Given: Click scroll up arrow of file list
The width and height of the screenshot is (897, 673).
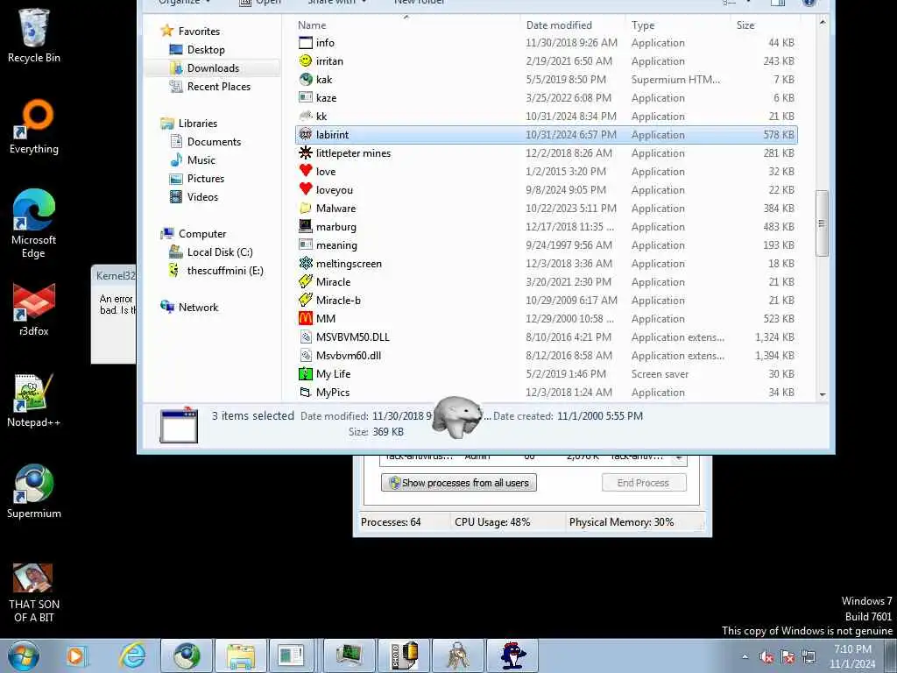Looking at the screenshot, I should pyautogui.click(x=822, y=22).
